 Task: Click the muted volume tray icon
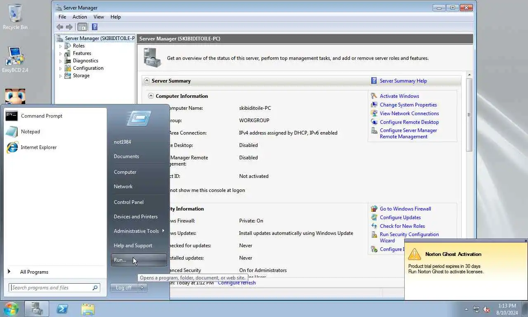486,309
